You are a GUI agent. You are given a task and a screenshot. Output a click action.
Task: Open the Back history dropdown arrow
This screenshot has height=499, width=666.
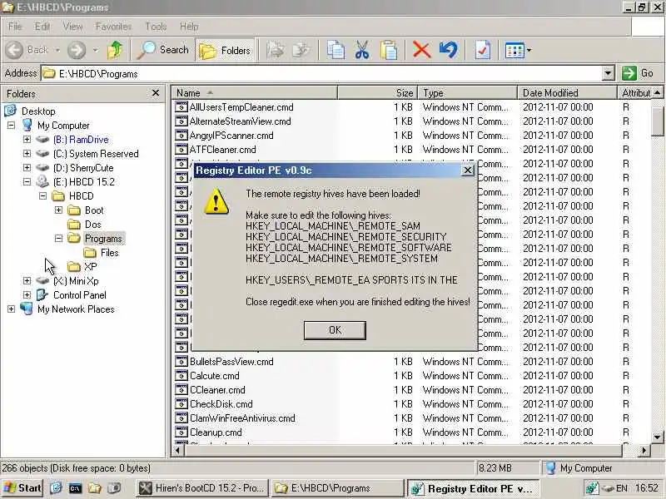[57, 50]
